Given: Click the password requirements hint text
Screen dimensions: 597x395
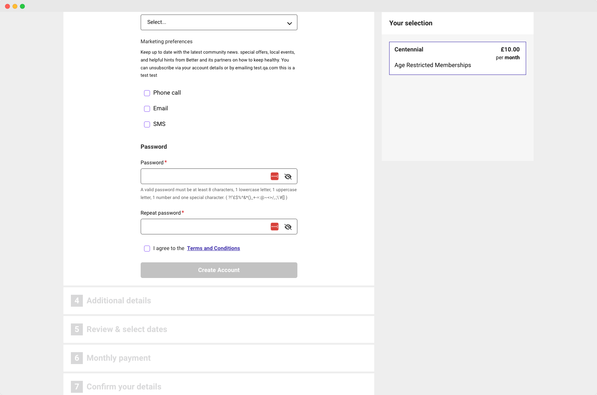Looking at the screenshot, I should click(x=219, y=193).
